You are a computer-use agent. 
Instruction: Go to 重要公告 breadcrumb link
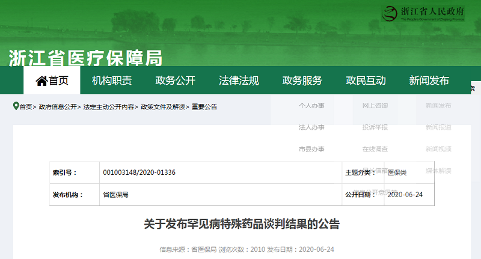point(204,107)
